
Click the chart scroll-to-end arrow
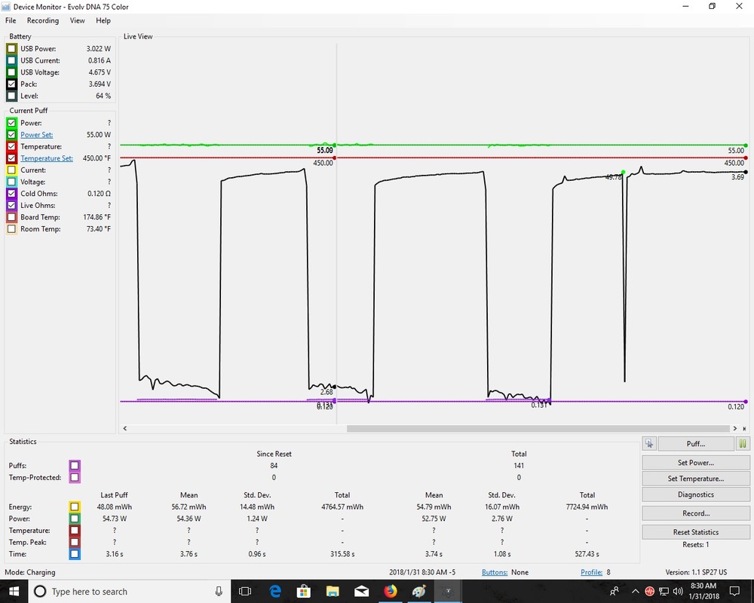pyautogui.click(x=744, y=428)
